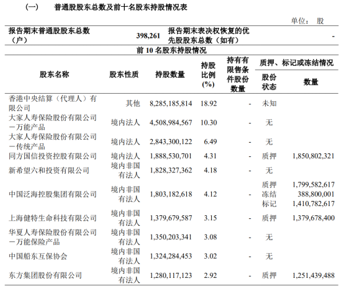The width and height of the screenshot is (344, 286).
Task: Click marked amount 1,410,782,617
Action: [314, 204]
